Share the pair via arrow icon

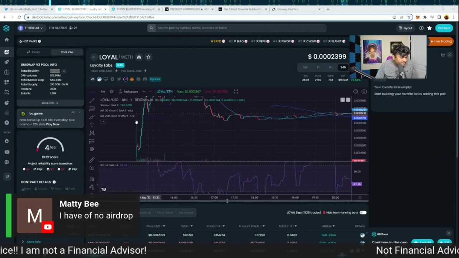click(93, 79)
